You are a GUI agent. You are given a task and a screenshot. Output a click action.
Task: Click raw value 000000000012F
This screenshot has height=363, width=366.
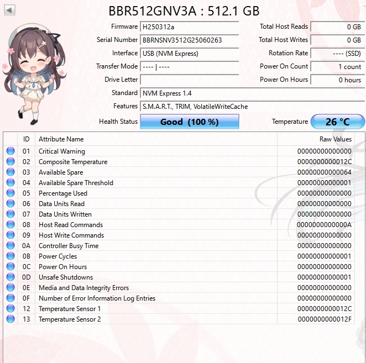tap(325, 319)
